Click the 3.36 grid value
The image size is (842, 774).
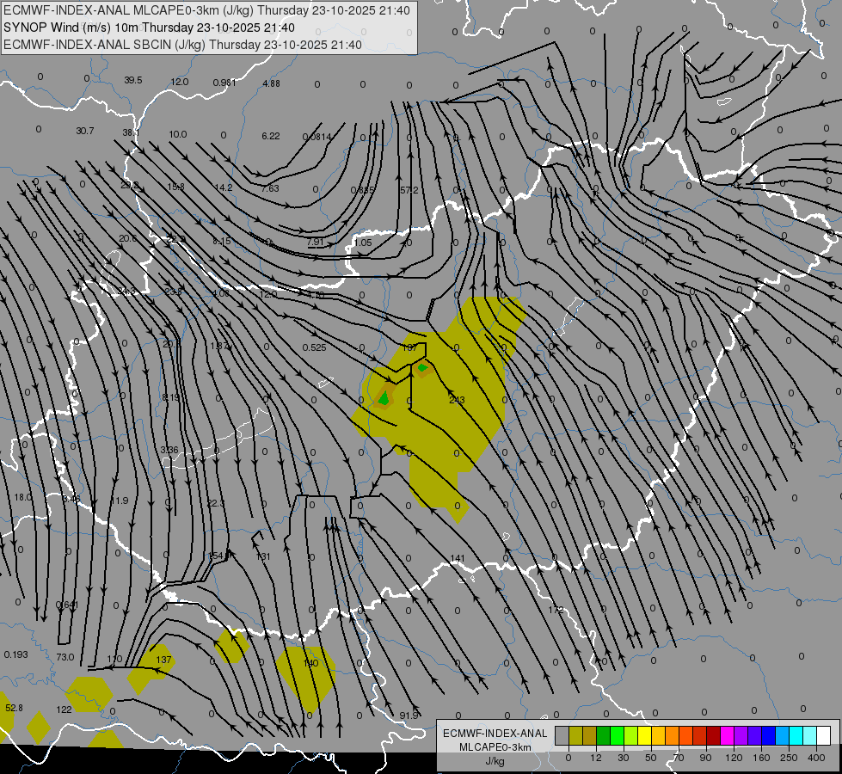pos(169,450)
